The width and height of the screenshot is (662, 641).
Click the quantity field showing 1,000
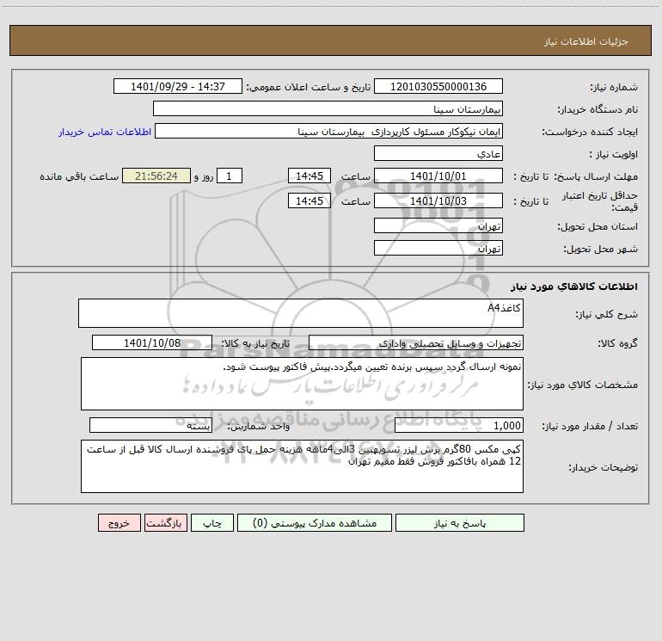(459, 426)
